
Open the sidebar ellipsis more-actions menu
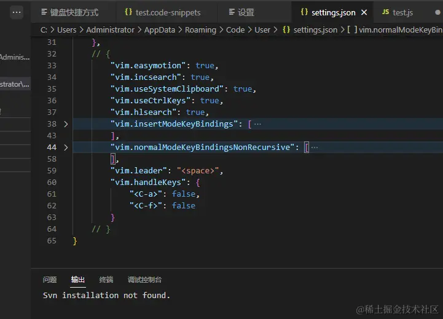pyautogui.click(x=17, y=12)
